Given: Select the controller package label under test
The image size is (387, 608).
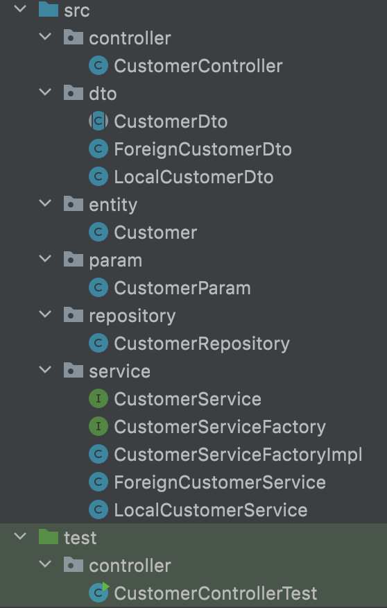Looking at the screenshot, I should 130,566.
